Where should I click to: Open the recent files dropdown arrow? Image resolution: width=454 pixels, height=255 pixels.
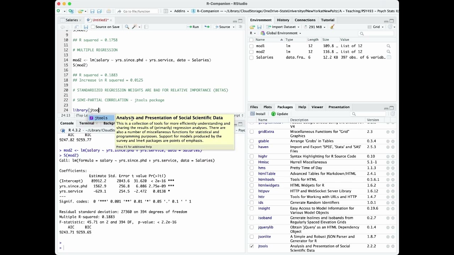click(x=85, y=11)
